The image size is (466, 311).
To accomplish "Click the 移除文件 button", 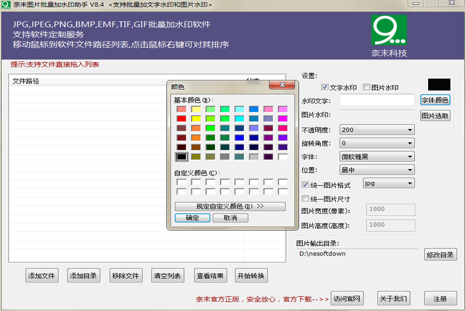I will 126,275.
